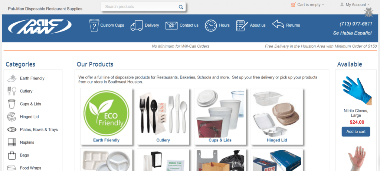Open the Eco Friendly product thumbnail
This screenshot has height=171, width=380.
click(107, 113)
